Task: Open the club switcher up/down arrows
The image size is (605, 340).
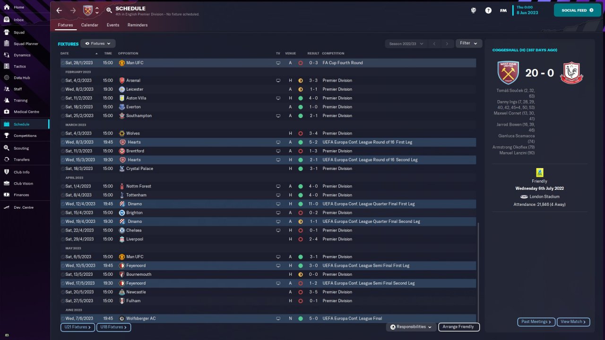Action: 97,10
